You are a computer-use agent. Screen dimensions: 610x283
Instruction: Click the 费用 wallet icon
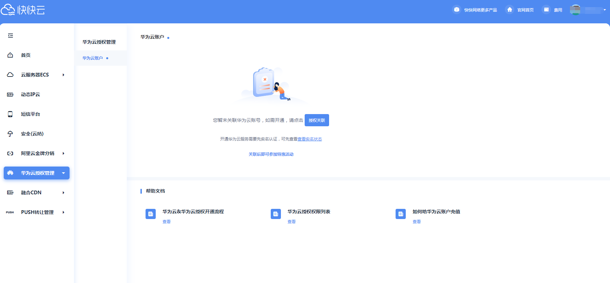[x=546, y=10]
